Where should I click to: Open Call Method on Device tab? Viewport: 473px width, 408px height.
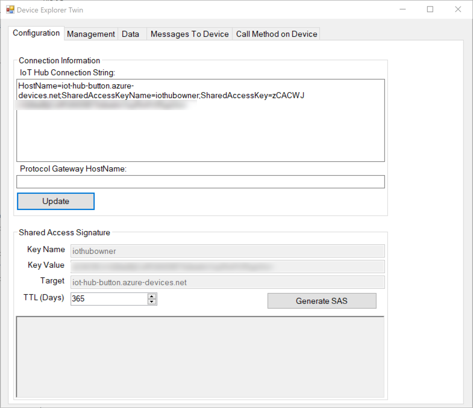277,34
